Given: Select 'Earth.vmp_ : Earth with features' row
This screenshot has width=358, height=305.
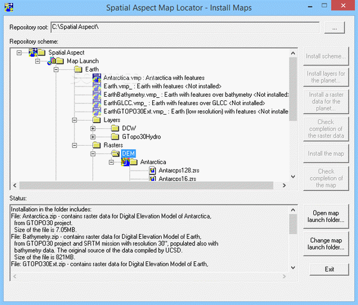Looking at the screenshot, I should point(162,87).
